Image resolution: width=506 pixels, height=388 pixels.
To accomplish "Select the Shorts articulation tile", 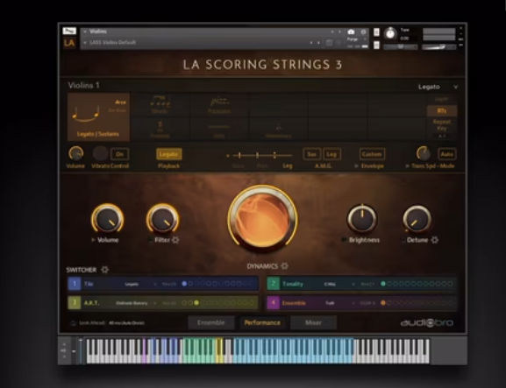I will pyautogui.click(x=160, y=105).
